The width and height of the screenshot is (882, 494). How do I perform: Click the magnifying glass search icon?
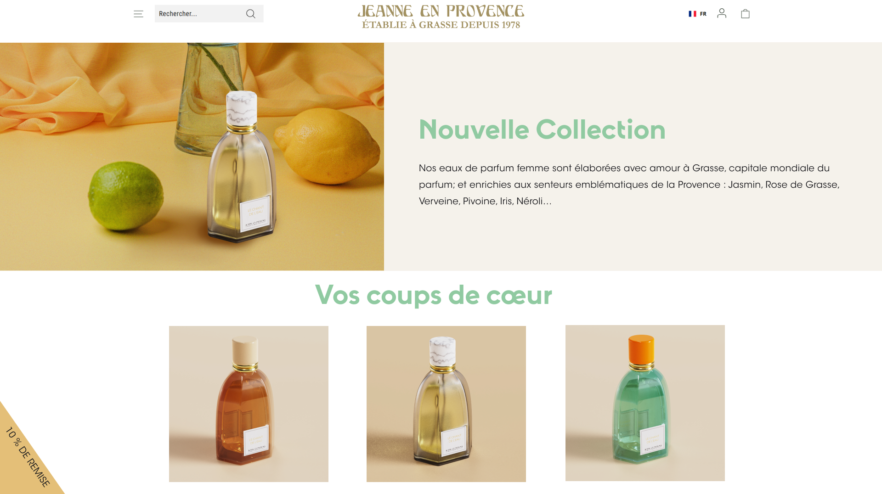tap(250, 14)
